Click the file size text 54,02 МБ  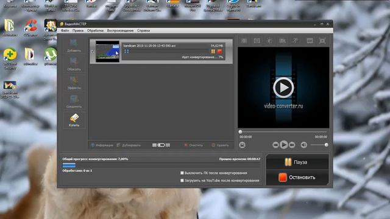(217, 46)
